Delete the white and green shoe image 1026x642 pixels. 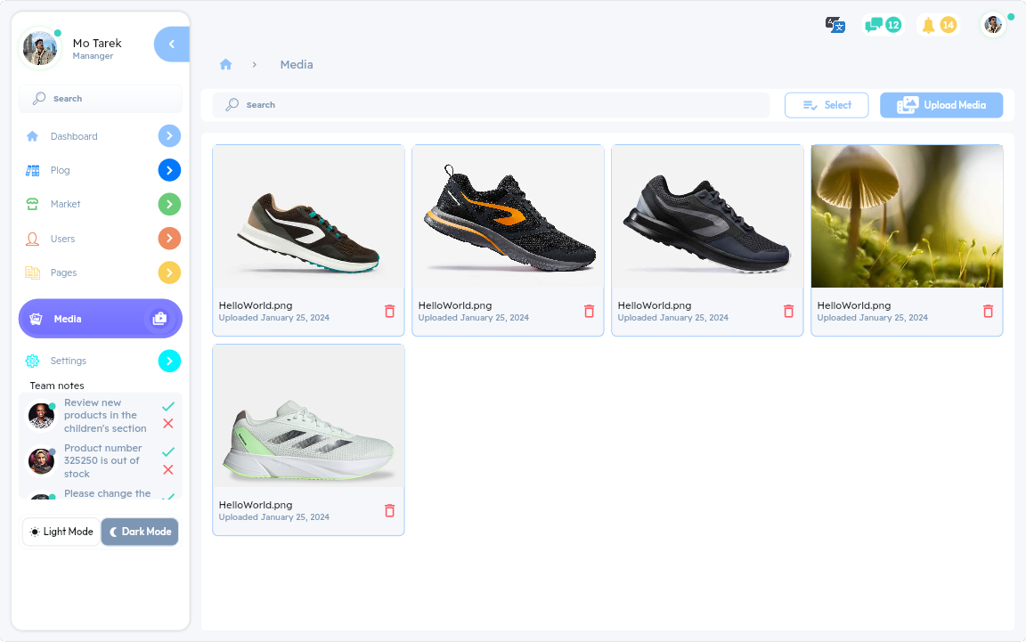[x=389, y=510]
